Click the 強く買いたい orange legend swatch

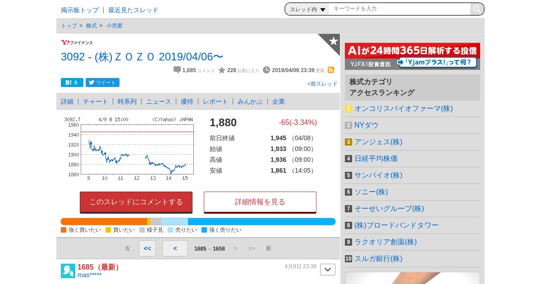click(x=64, y=230)
